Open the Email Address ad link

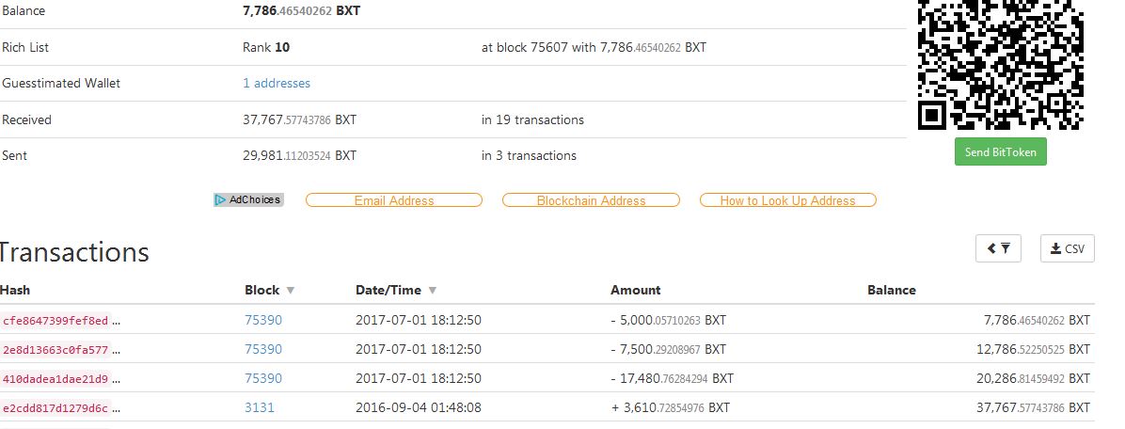pyautogui.click(x=394, y=200)
